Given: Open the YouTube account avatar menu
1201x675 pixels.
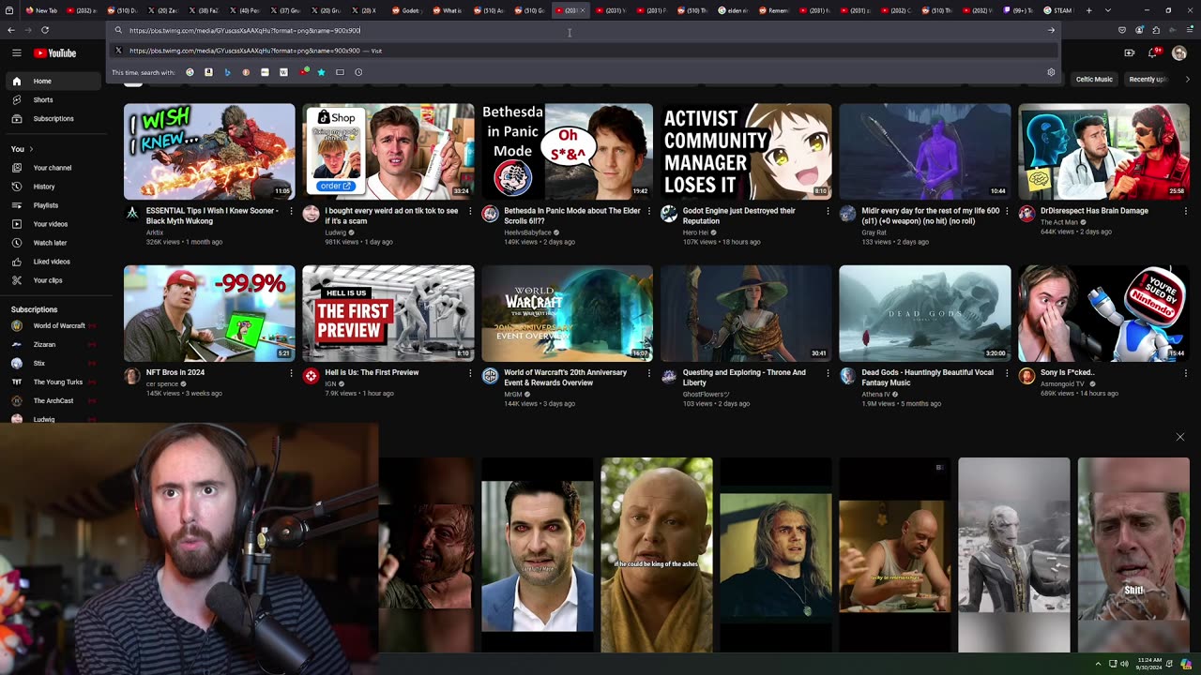Looking at the screenshot, I should click(1179, 52).
